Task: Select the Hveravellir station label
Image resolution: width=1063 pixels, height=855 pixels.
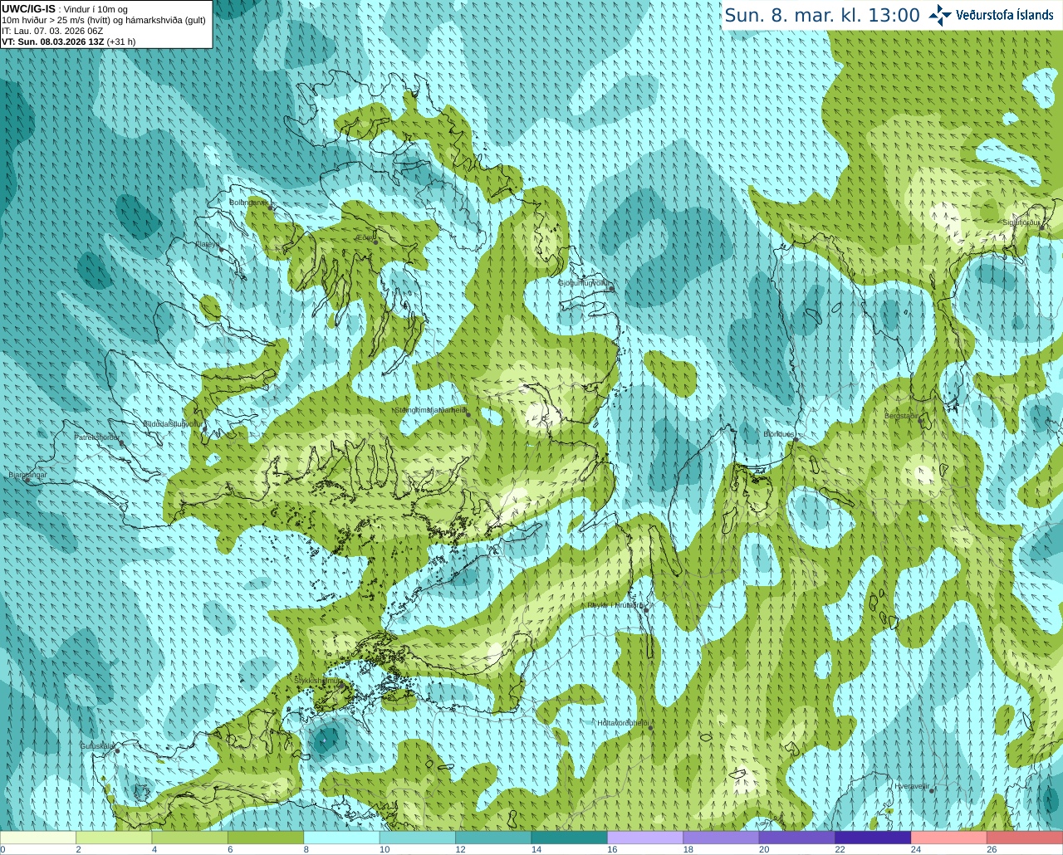Action: coord(911,785)
